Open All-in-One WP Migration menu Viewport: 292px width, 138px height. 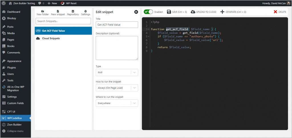tap(15, 89)
